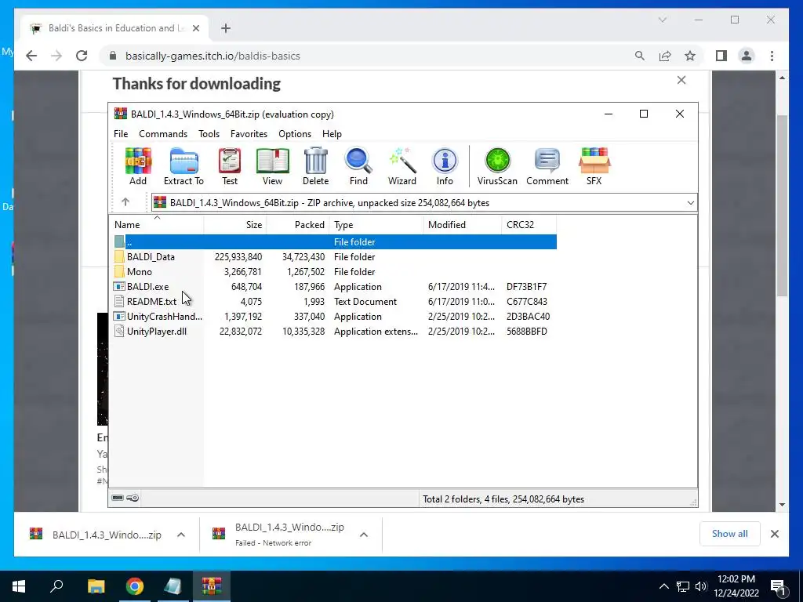Click the Chrome icon in the taskbar
Image resolution: width=803 pixels, height=602 pixels.
click(135, 586)
